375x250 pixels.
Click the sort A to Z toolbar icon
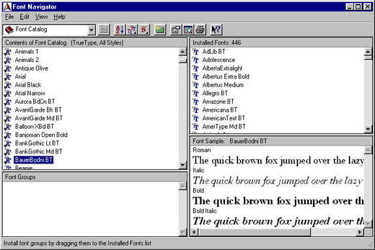point(119,29)
